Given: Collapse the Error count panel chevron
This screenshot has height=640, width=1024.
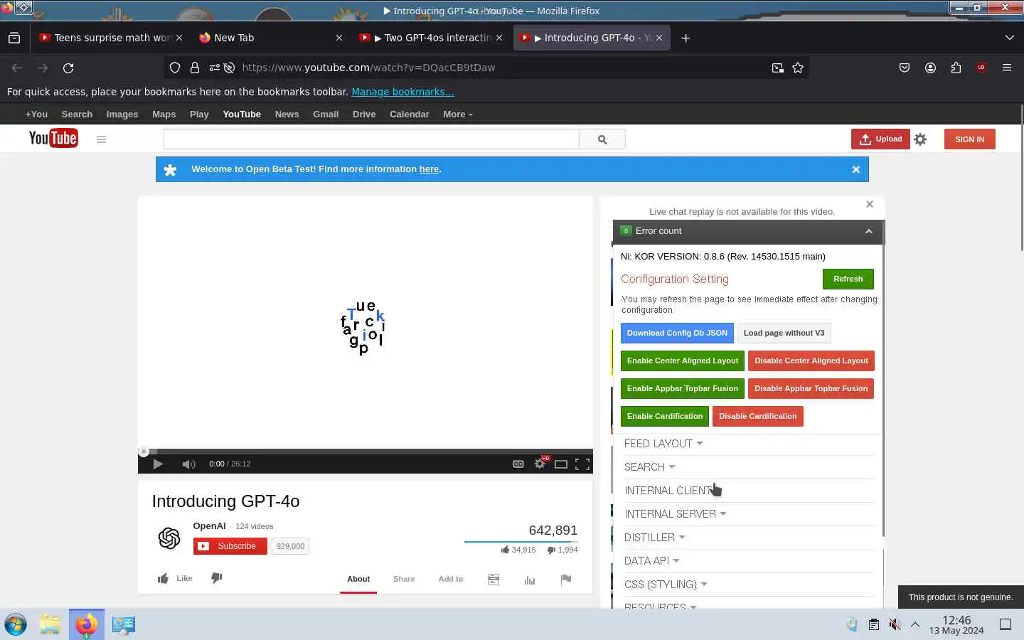Looking at the screenshot, I should [x=868, y=231].
